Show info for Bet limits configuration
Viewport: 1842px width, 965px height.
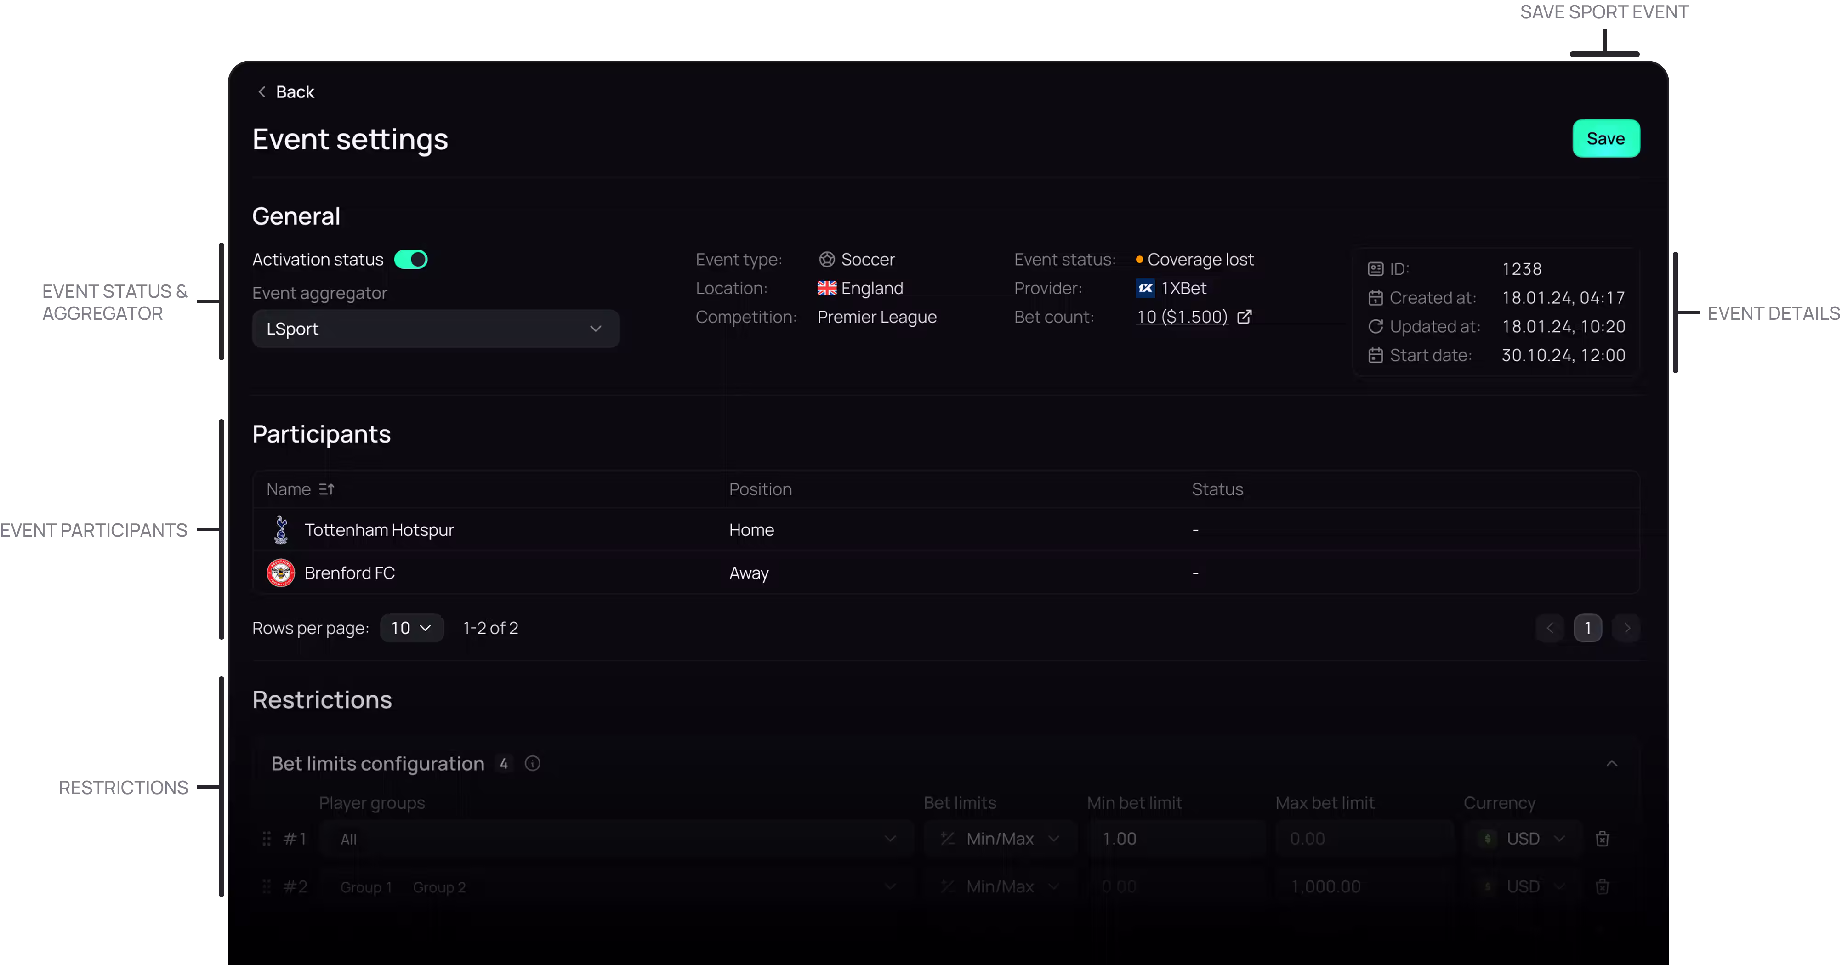point(532,763)
